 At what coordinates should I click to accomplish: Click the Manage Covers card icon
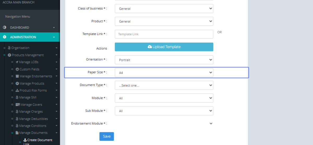click(18, 105)
